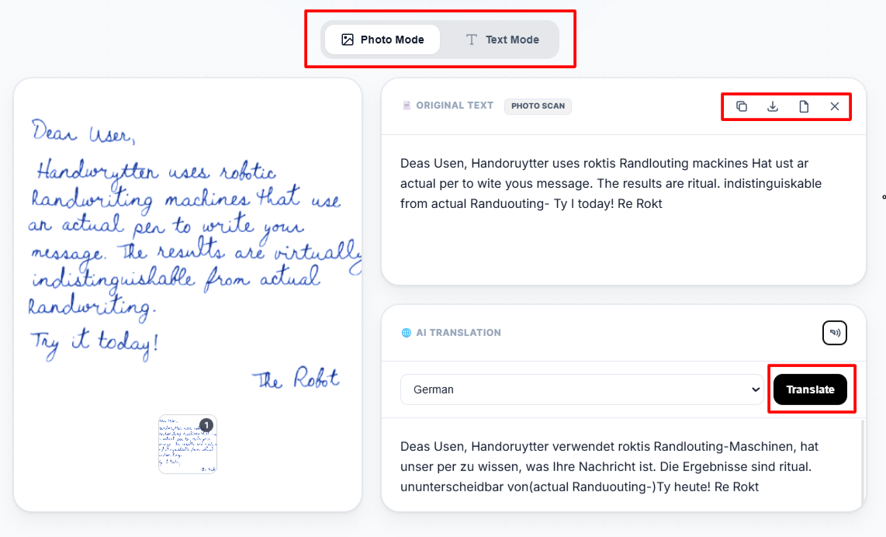Click the German translated text output
Viewport: 886px width, 537px height.
coord(609,466)
